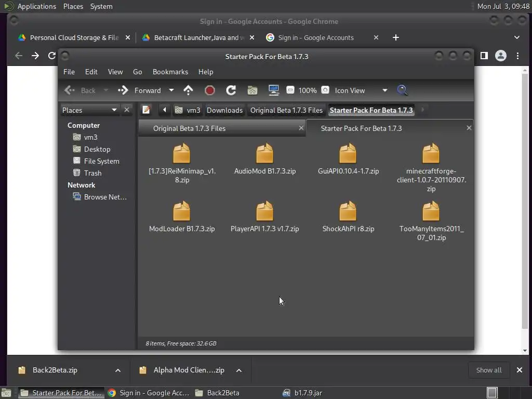Select [1.7.3]ReiMinimap_v1.8.zip archive icon

182,153
